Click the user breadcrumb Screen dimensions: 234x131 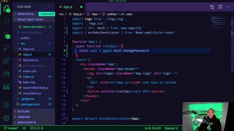click(x=129, y=14)
